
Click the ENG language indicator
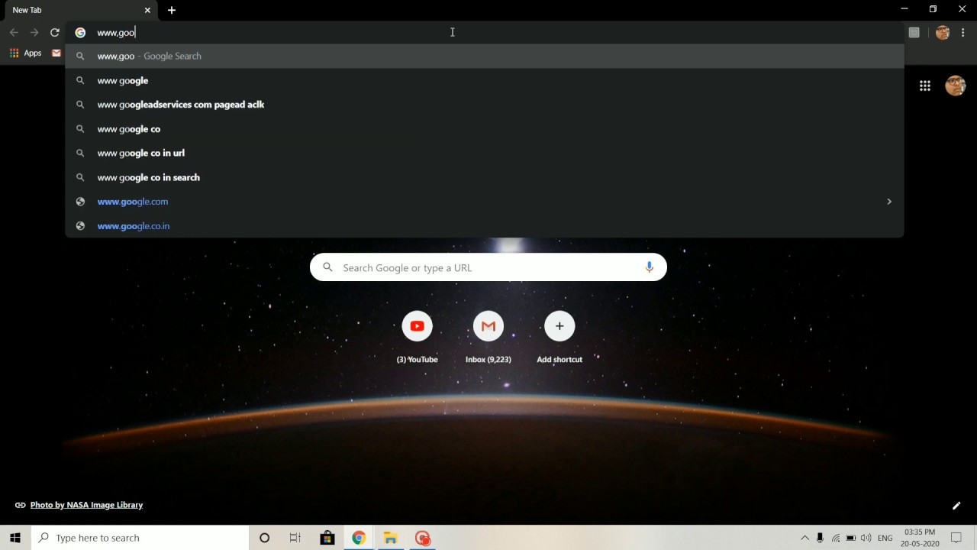tap(885, 538)
